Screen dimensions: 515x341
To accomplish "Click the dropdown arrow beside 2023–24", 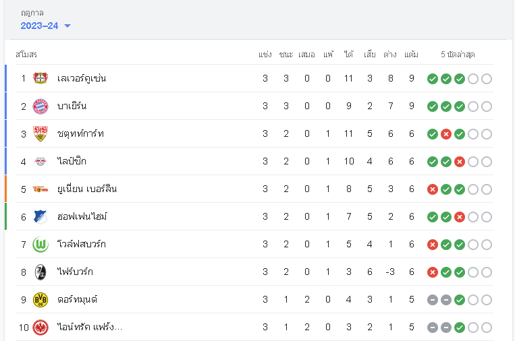I will [x=67, y=26].
